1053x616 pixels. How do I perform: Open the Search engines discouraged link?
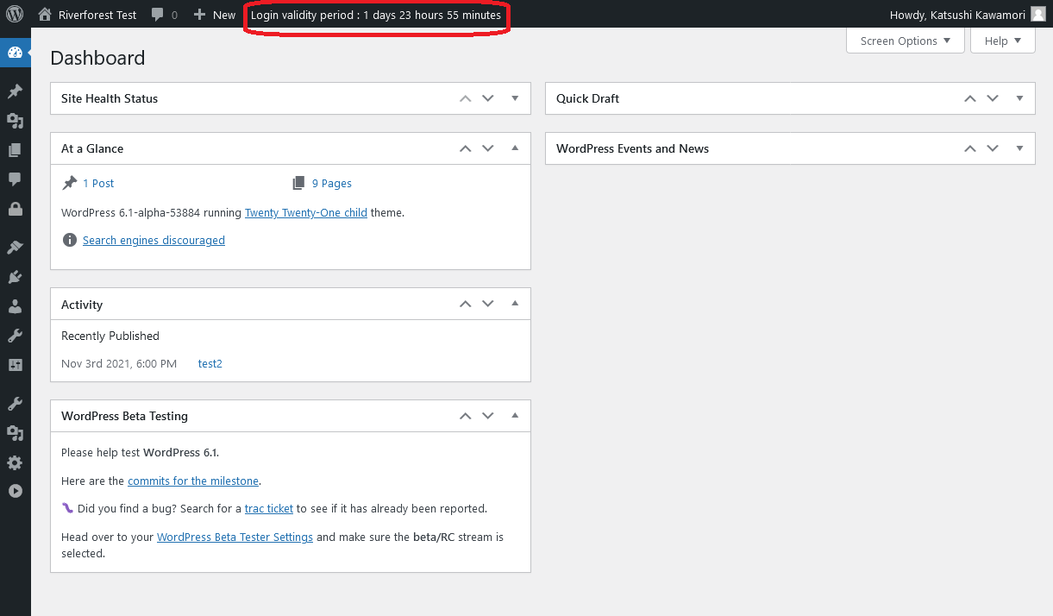click(x=154, y=241)
